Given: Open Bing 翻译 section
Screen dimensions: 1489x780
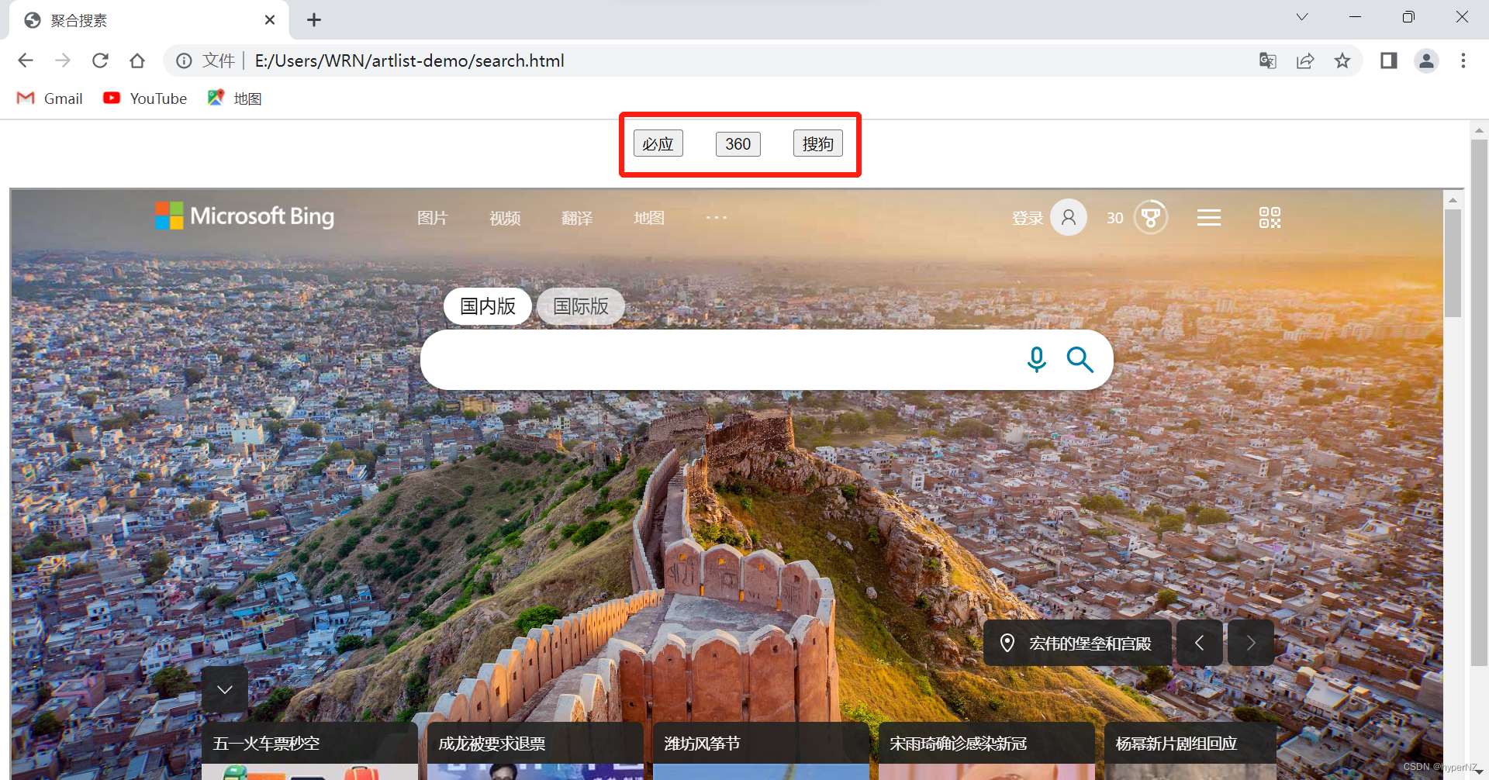Looking at the screenshot, I should coord(577,218).
